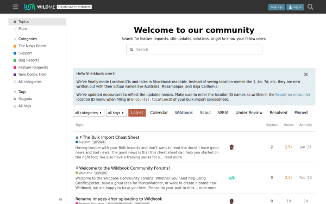Screen dimensions: 326x204
Task: Click the flagpole tag
Action: pos(25,99)
